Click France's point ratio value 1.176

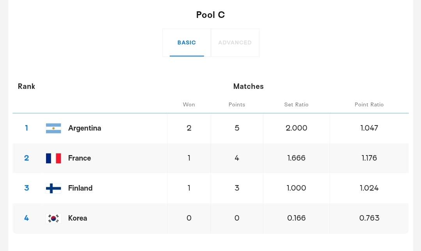(369, 158)
